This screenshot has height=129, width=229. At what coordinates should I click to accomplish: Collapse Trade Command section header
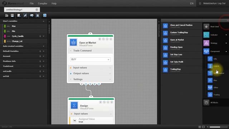click(x=91, y=51)
